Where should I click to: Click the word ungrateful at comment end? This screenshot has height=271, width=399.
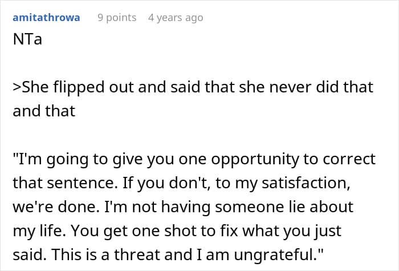tap(275, 255)
